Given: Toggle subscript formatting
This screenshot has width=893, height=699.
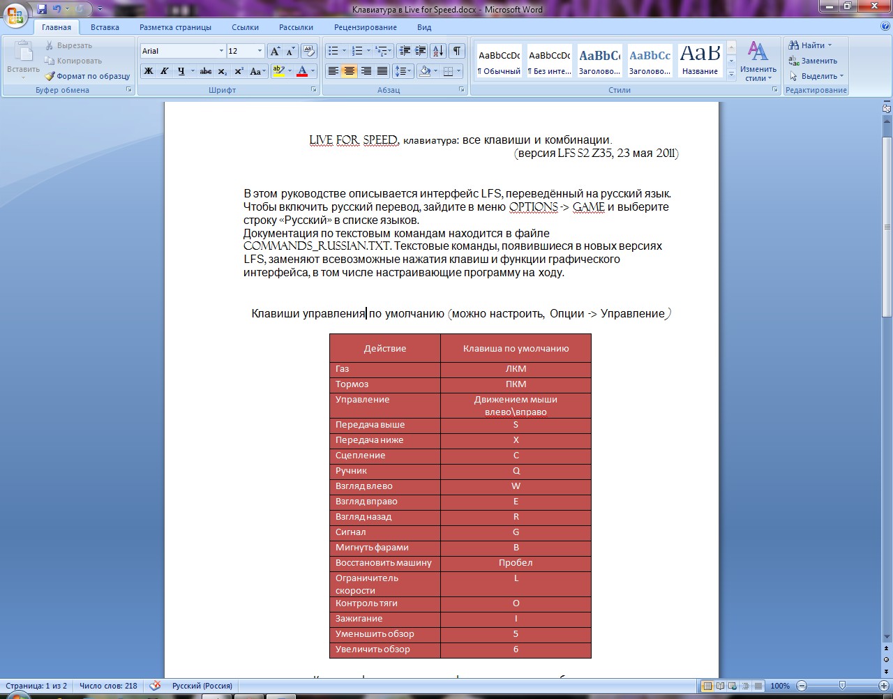Looking at the screenshot, I should (x=222, y=71).
